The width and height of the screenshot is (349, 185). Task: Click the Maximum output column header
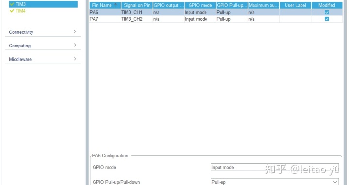point(264,5)
